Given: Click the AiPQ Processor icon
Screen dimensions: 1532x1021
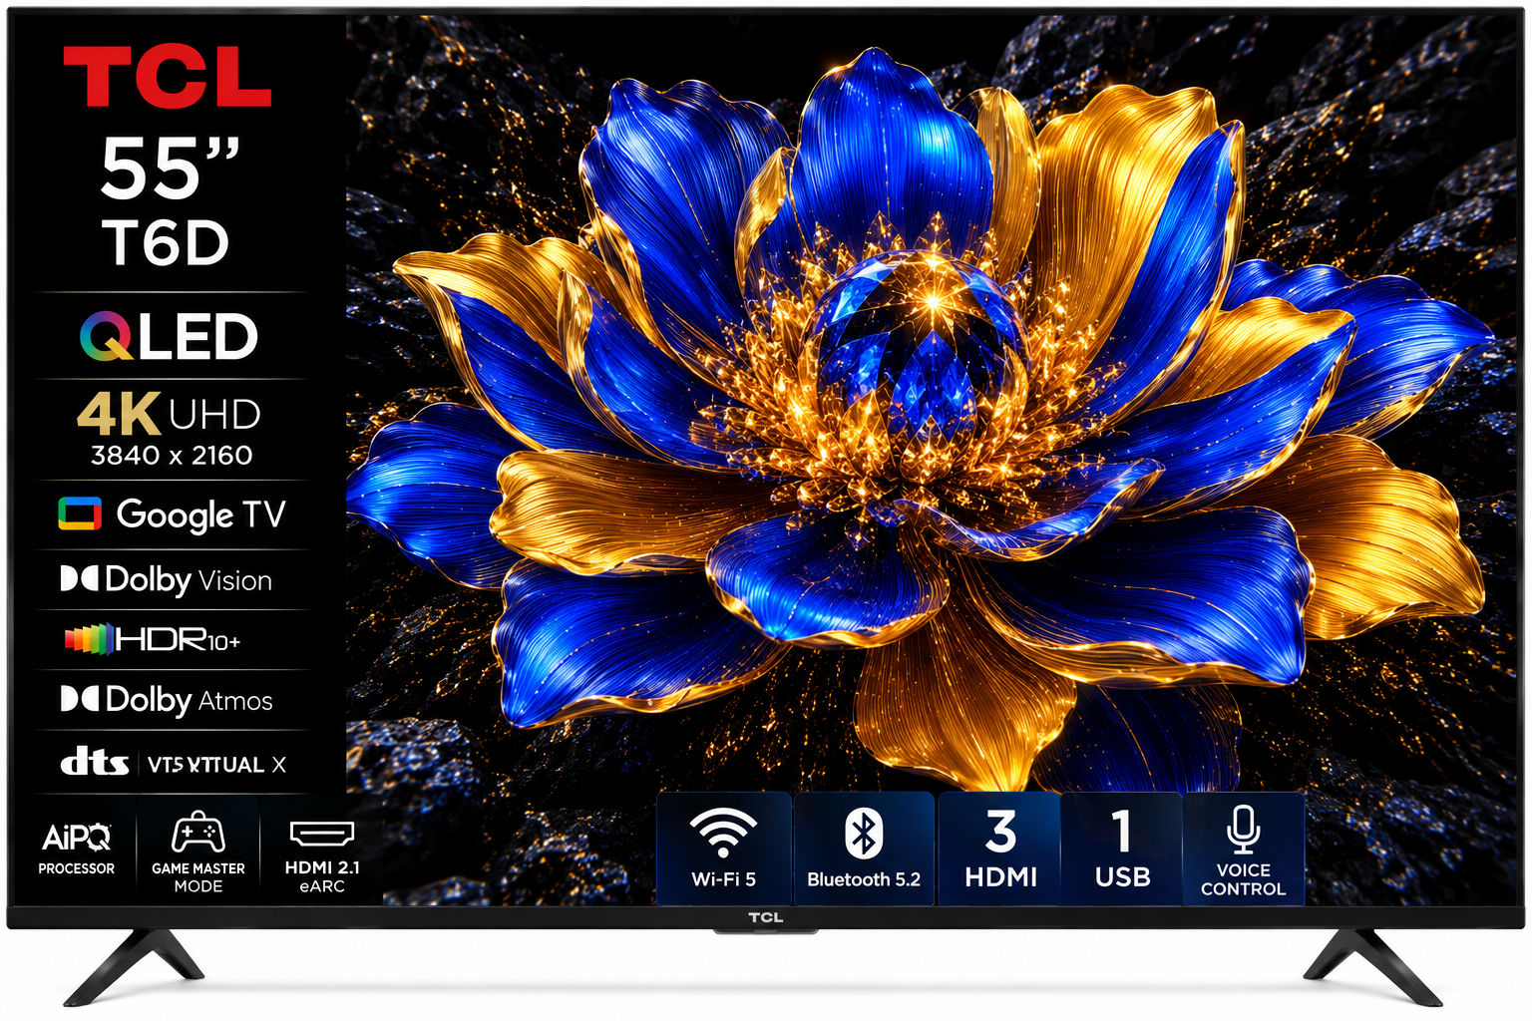Looking at the screenshot, I should click(x=77, y=837).
